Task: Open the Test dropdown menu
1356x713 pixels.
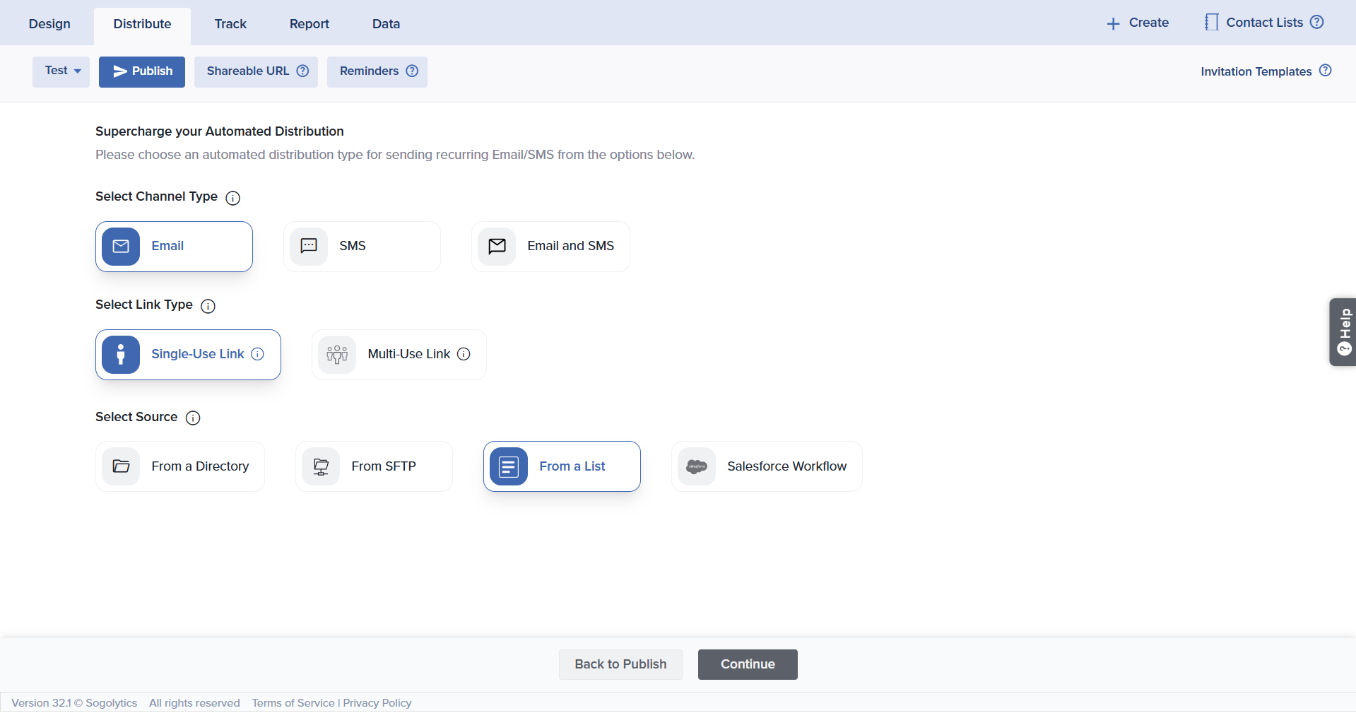Action: pos(61,71)
